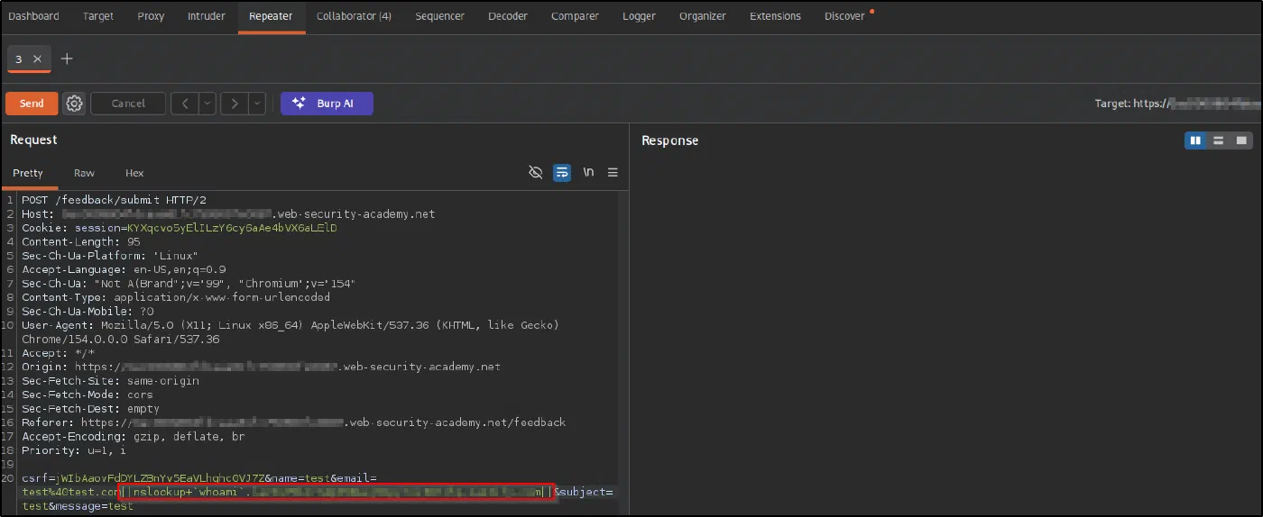This screenshot has width=1263, height=517.
Task: Click the Content-Type header line
Action: coord(176,297)
